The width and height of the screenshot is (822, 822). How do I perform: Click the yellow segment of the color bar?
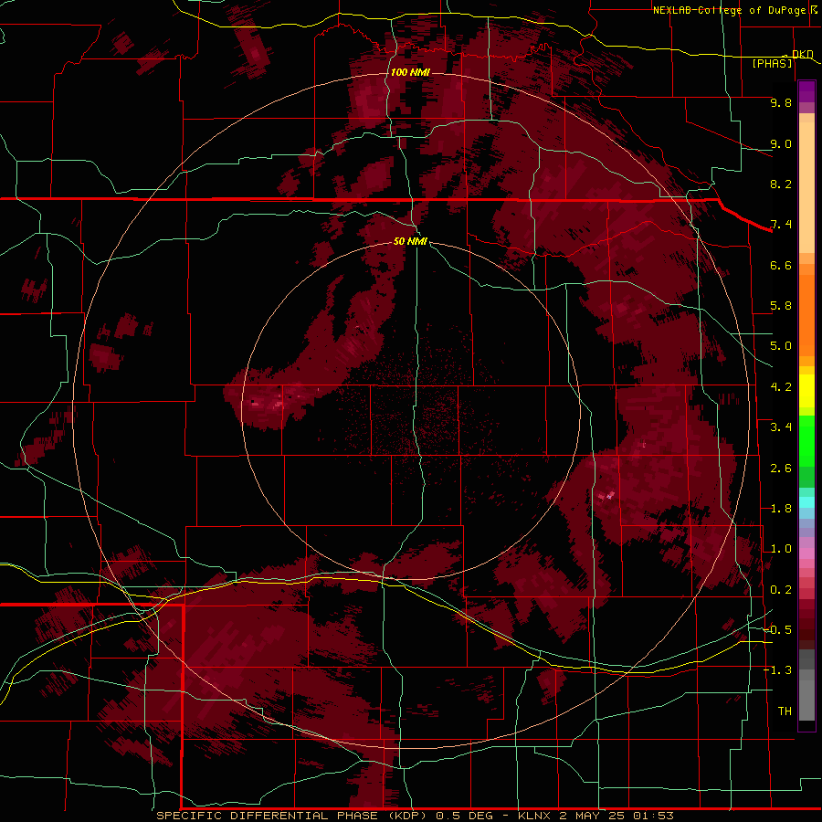806,391
